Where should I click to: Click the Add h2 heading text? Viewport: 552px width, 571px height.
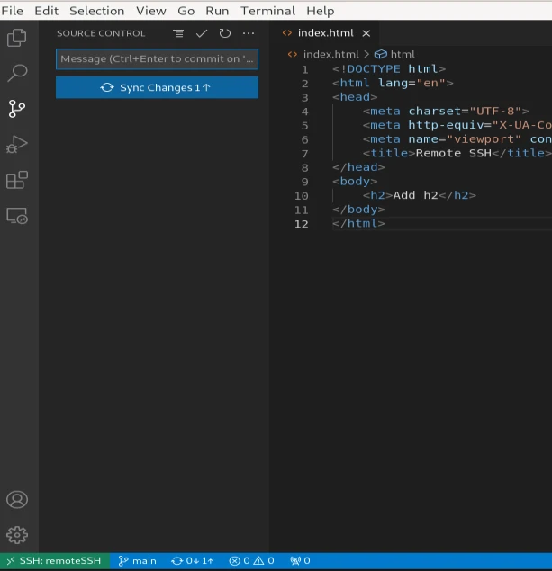click(416, 195)
